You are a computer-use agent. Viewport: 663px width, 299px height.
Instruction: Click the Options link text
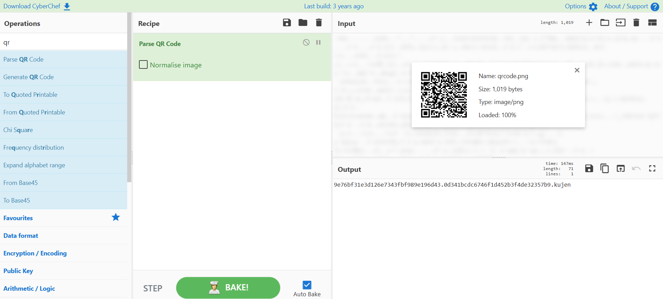[575, 6]
